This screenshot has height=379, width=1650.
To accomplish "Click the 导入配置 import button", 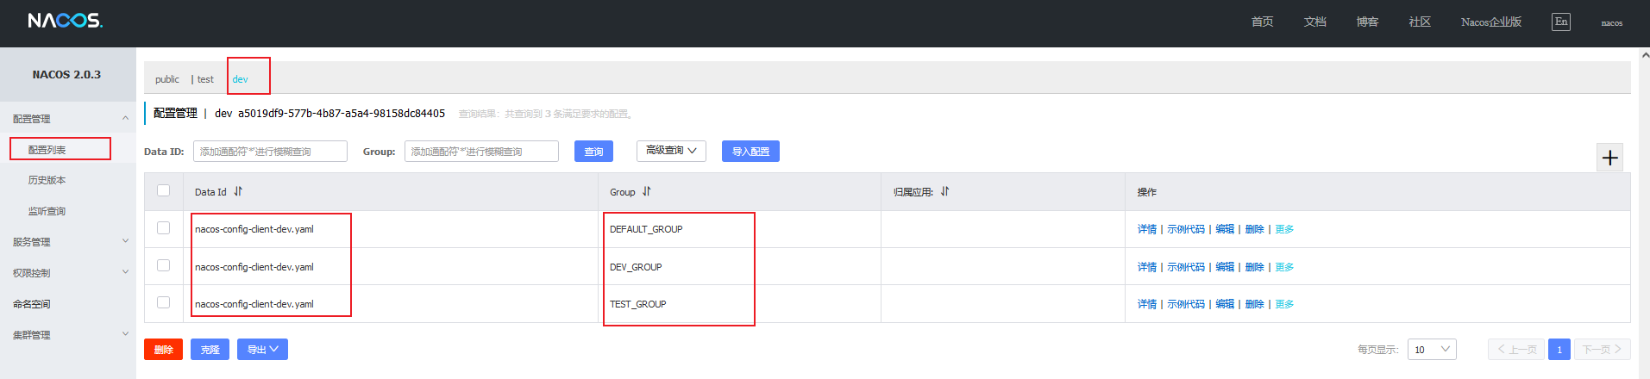I will [x=750, y=152].
